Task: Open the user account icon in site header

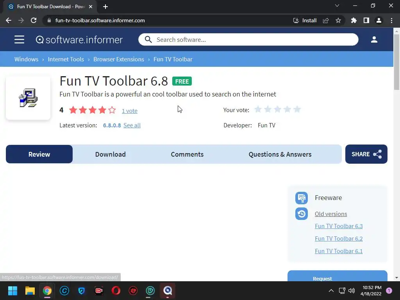Action: 374,39
